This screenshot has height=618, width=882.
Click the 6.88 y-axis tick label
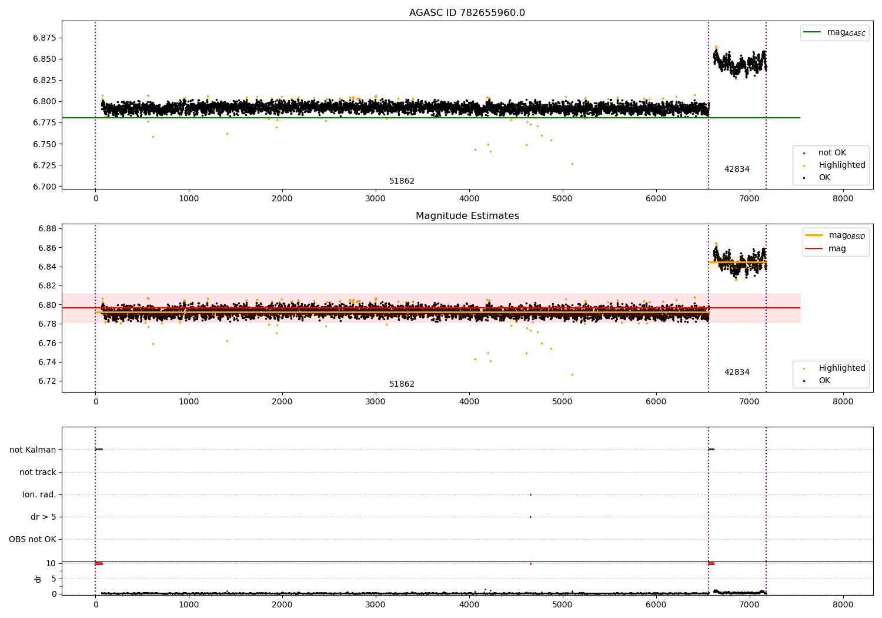[x=47, y=229]
